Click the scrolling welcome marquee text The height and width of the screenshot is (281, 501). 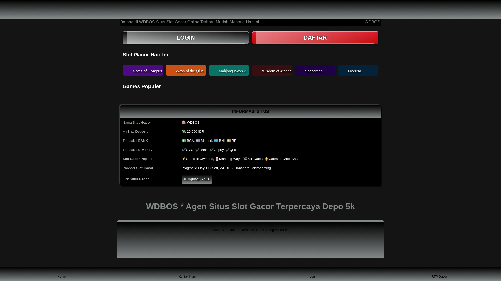coord(190,22)
